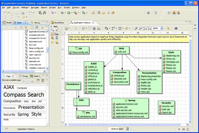Click the garbage collector trash icon
Image resolution: width=199 pixels, height=133 pixels.
tap(128, 129)
